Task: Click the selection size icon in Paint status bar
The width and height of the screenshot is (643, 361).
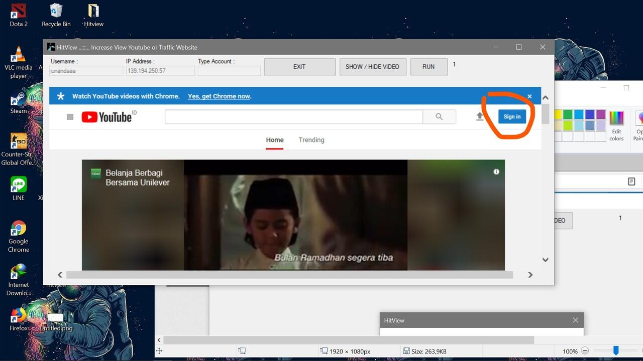Action: 242,351
